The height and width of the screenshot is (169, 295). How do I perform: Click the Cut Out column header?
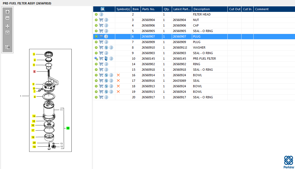235,9
